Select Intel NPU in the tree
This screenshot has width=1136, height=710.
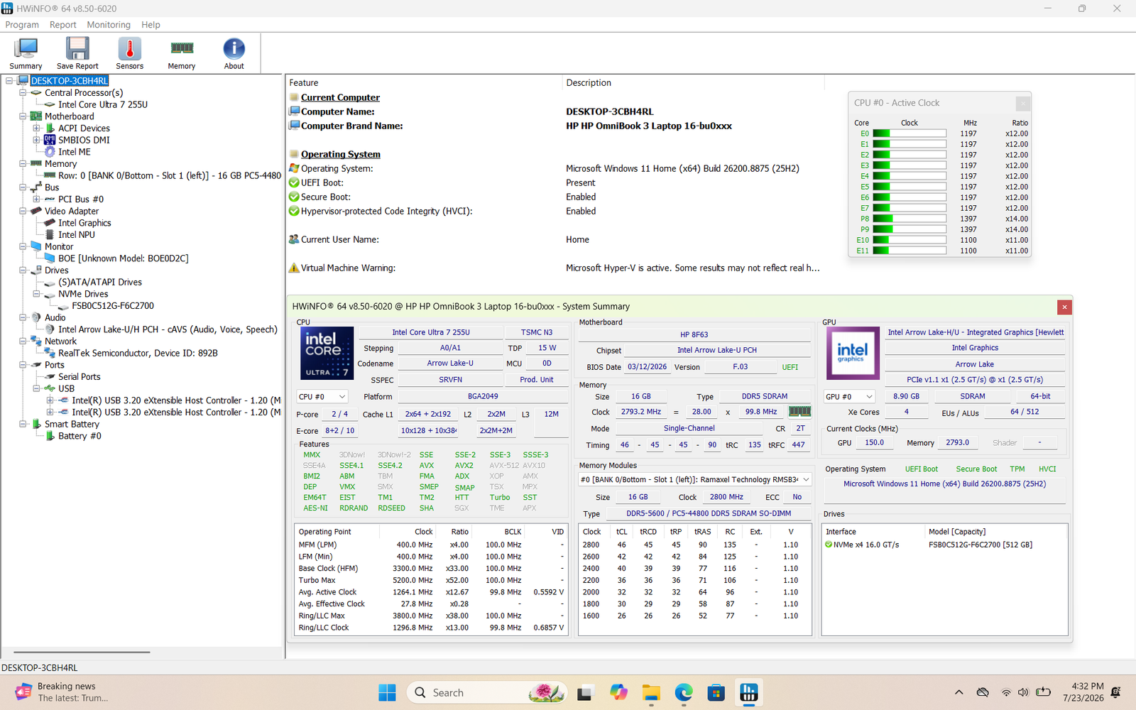point(77,235)
